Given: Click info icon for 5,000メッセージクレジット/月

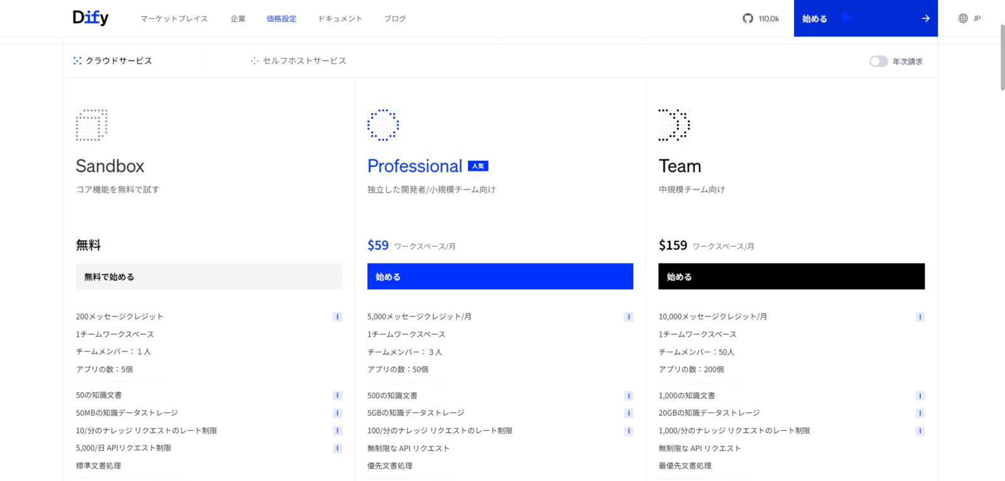Looking at the screenshot, I should [x=628, y=317].
